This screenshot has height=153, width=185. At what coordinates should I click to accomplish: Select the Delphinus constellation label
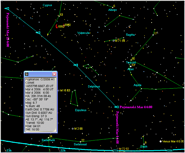click(x=94, y=86)
